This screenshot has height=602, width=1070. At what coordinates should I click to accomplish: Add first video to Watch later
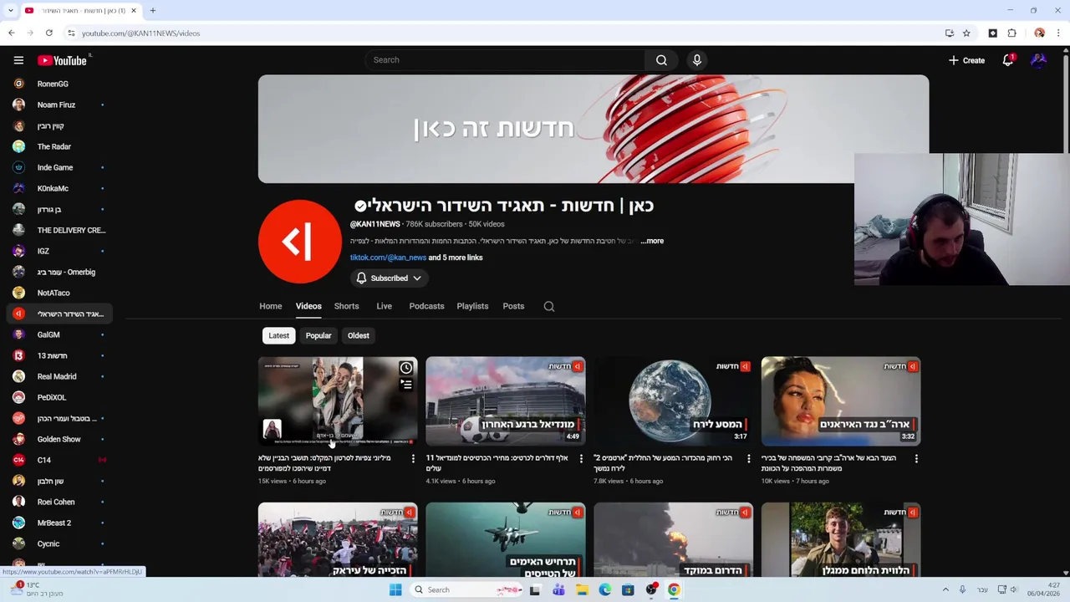tap(405, 368)
